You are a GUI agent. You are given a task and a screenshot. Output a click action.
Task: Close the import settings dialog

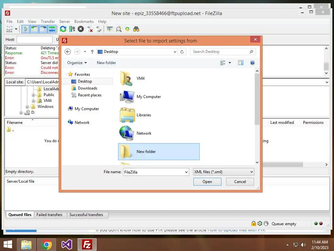[x=255, y=39]
